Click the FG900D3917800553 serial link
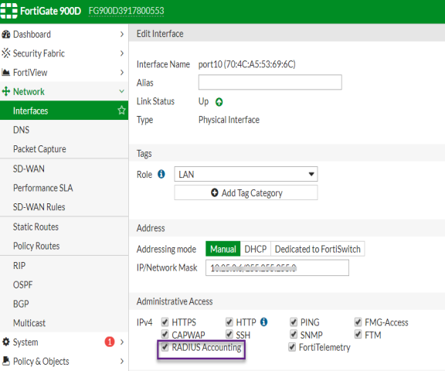 click(x=126, y=11)
